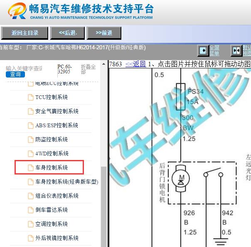Click the ground symbol under wire 942
The width and height of the screenshot is (251, 247).
221,242
